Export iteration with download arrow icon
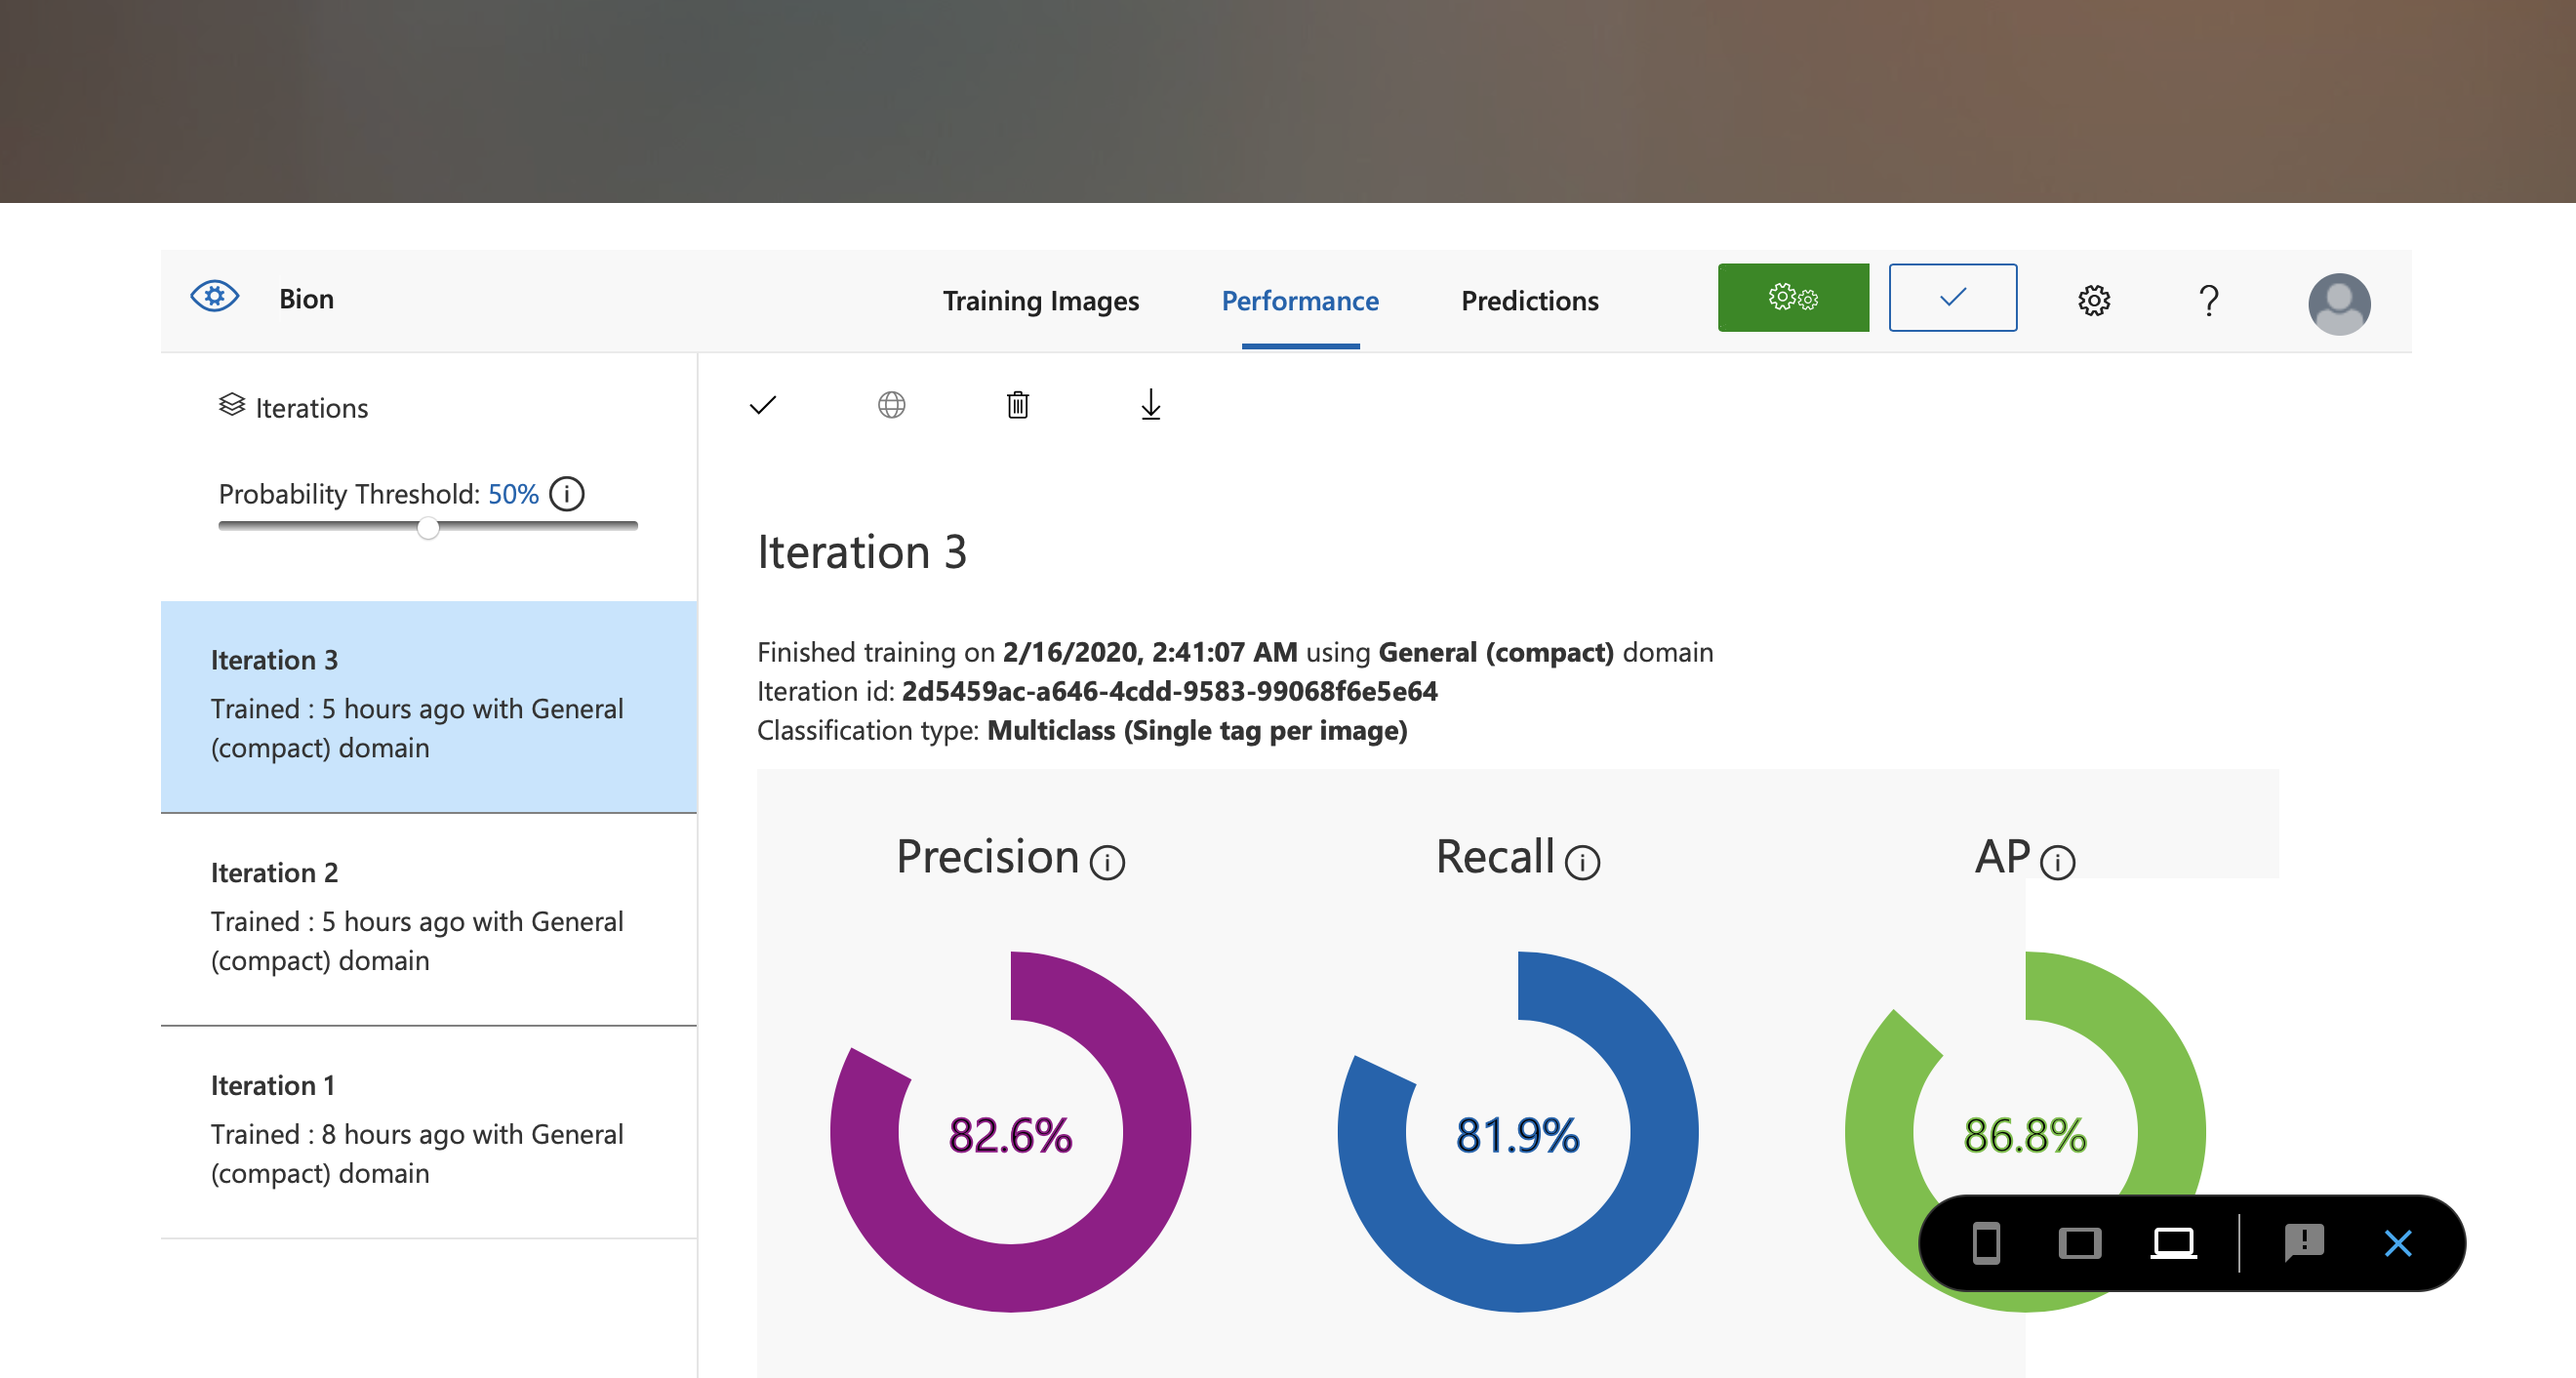This screenshot has height=1378, width=2576. coord(1150,405)
